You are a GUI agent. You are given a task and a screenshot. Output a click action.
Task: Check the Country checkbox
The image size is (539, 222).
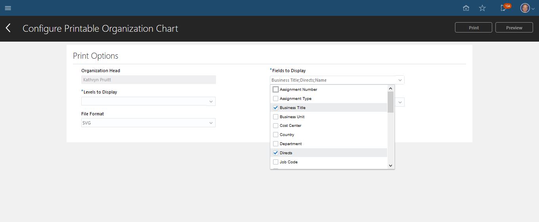[275, 135]
